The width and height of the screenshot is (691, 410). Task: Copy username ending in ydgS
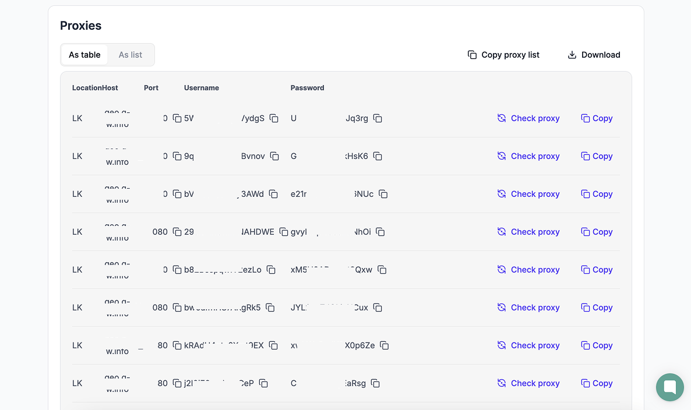[274, 118]
